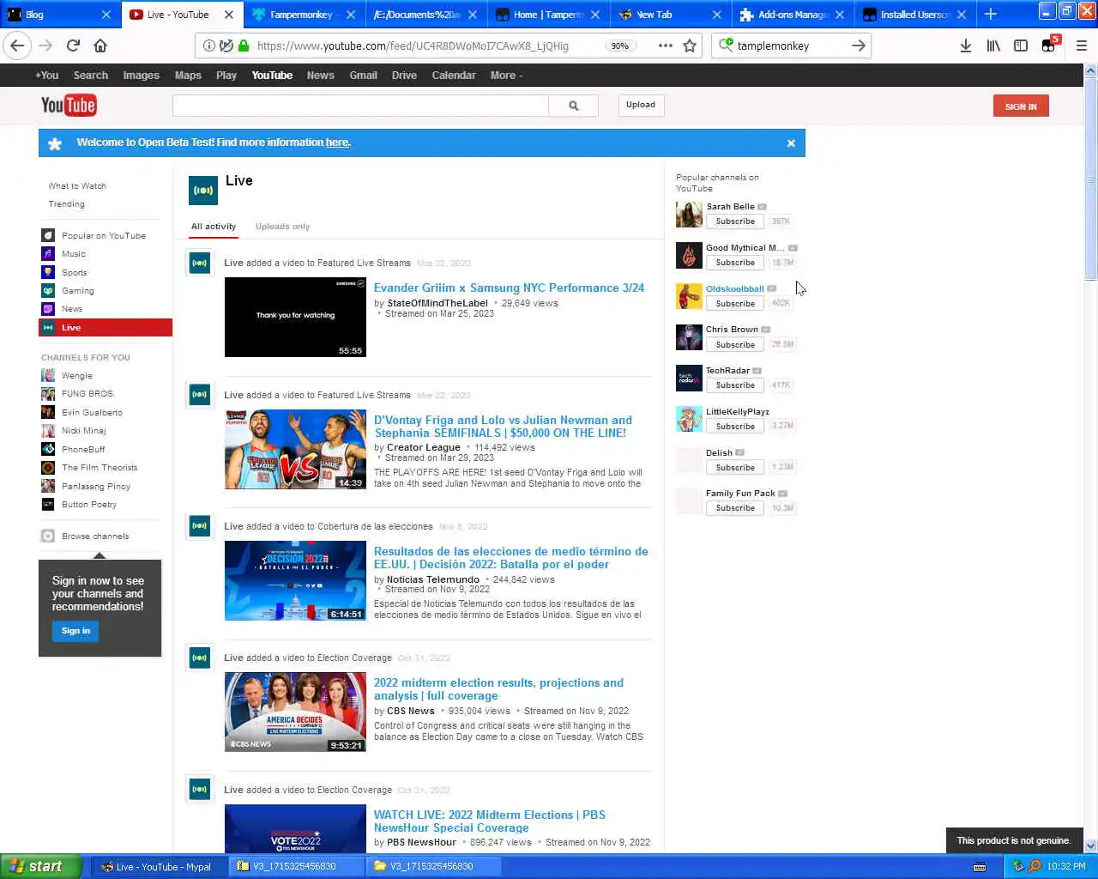Open Evander Griiim x Samsung video title

tap(509, 288)
